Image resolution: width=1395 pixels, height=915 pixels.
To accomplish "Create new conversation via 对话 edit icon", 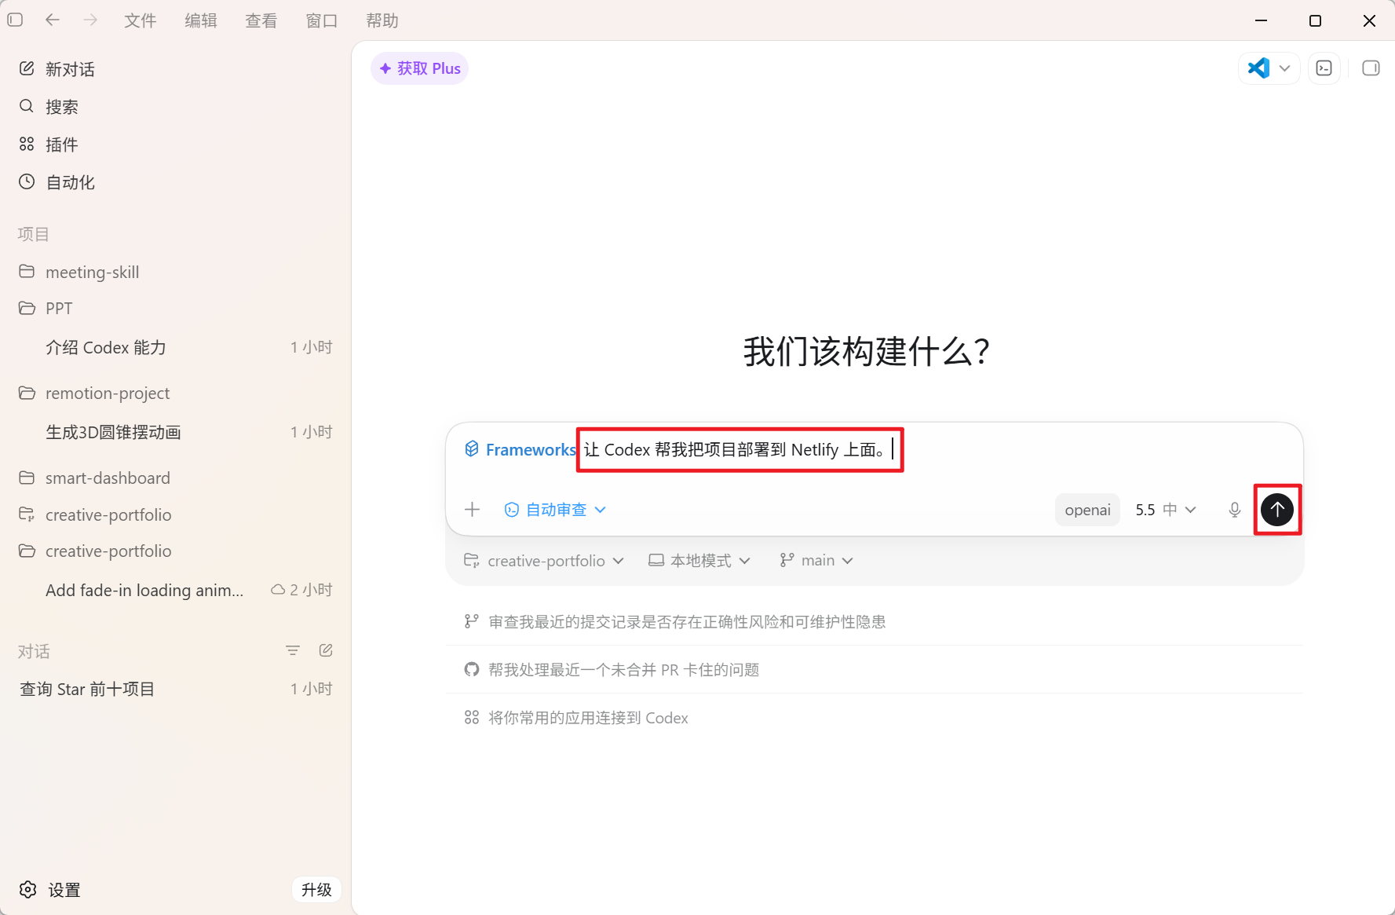I will [326, 650].
